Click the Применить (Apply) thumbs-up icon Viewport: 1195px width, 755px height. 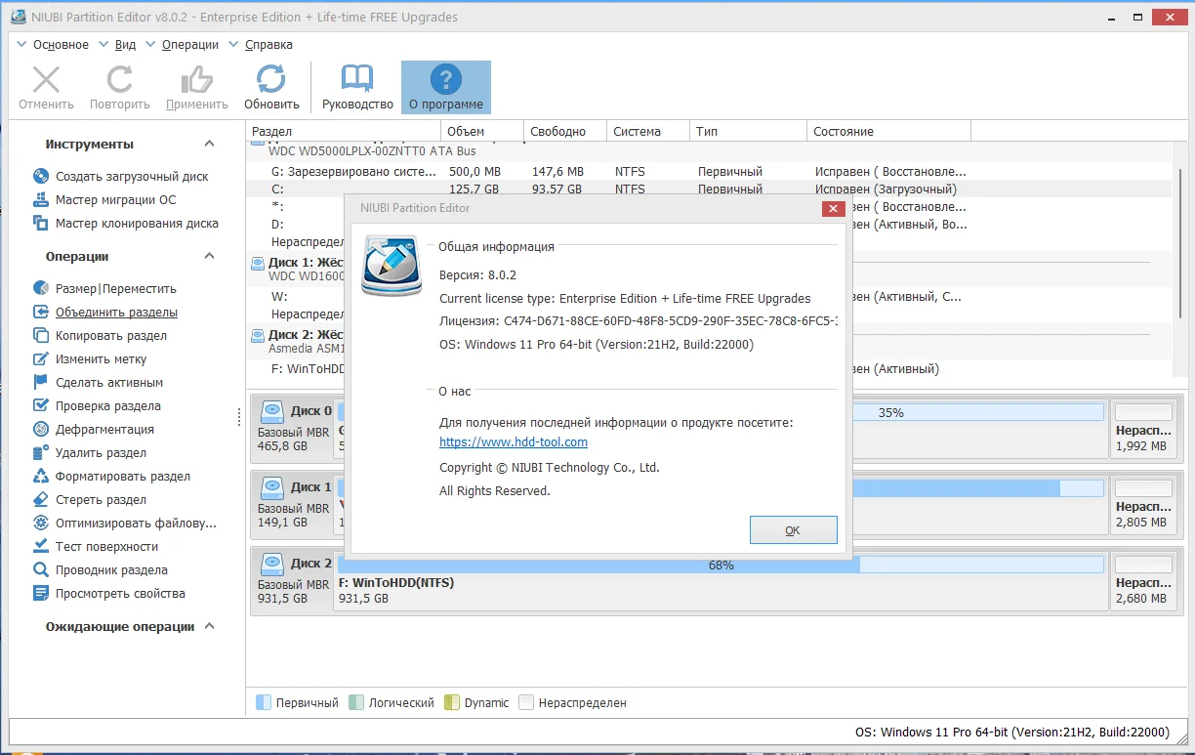click(197, 79)
